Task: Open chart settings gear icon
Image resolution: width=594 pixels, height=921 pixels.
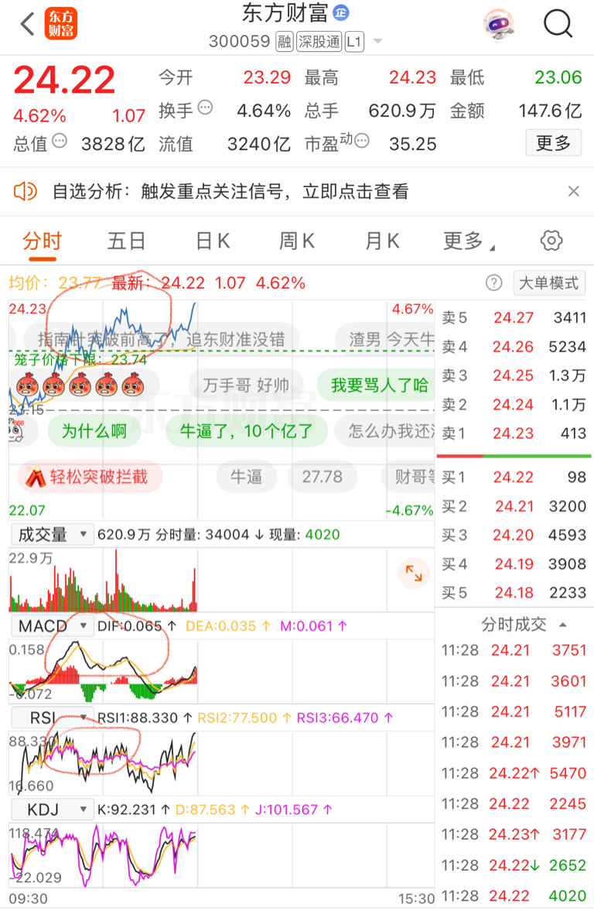Action: click(x=551, y=241)
